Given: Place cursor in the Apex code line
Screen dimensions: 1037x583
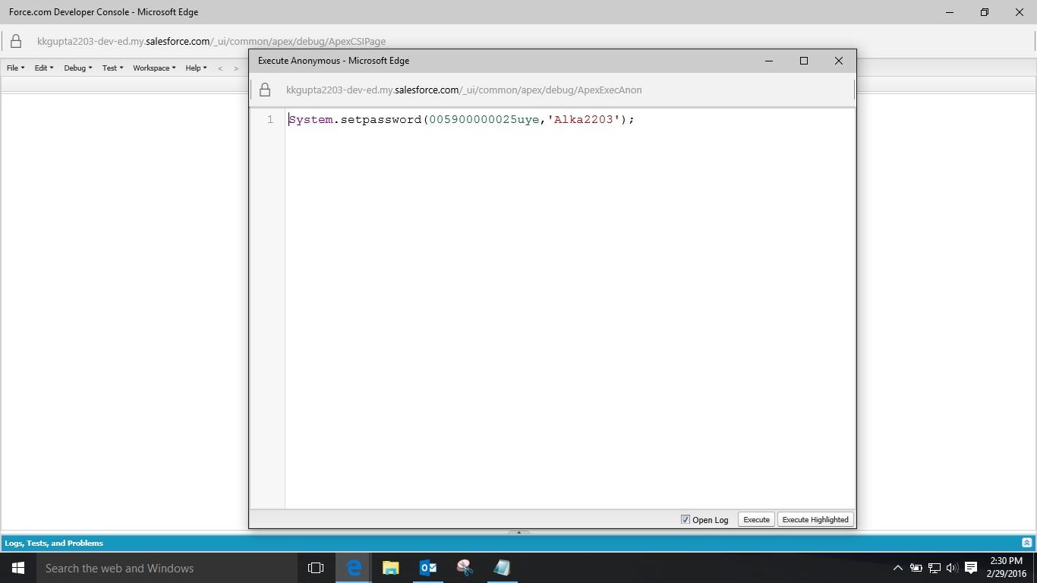Looking at the screenshot, I should pos(461,119).
